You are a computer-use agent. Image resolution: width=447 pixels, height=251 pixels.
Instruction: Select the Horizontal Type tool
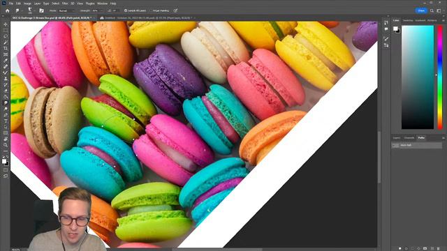pos(6,121)
